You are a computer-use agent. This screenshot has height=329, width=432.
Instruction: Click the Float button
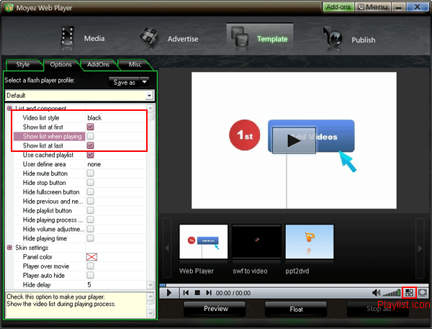click(x=296, y=309)
